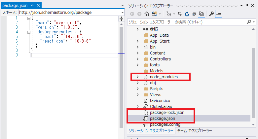Image resolution: width=258 pixels, height=139 pixels.
Task: Activate the package.json editor tab
Action: click(x=15, y=5)
